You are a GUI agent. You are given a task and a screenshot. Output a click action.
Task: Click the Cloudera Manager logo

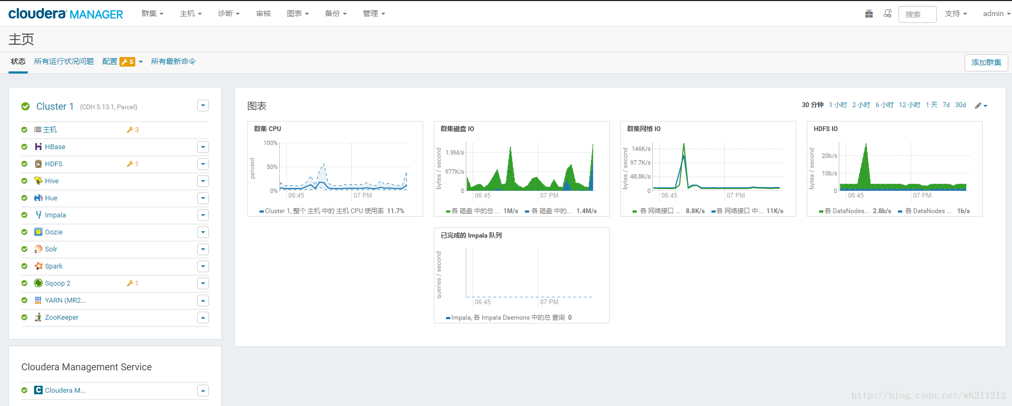(66, 14)
